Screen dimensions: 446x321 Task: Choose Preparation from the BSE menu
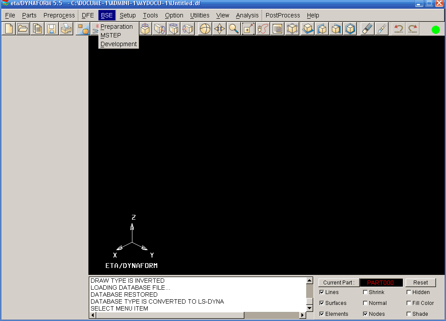[118, 27]
